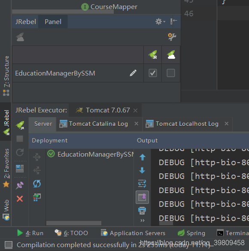This screenshot has width=249, height=251.
Task: Select EducationManagerBySSM deployment entry
Action: click(91, 154)
